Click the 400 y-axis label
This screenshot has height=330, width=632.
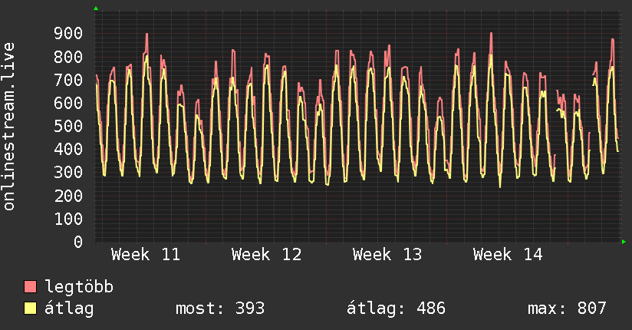(68, 149)
